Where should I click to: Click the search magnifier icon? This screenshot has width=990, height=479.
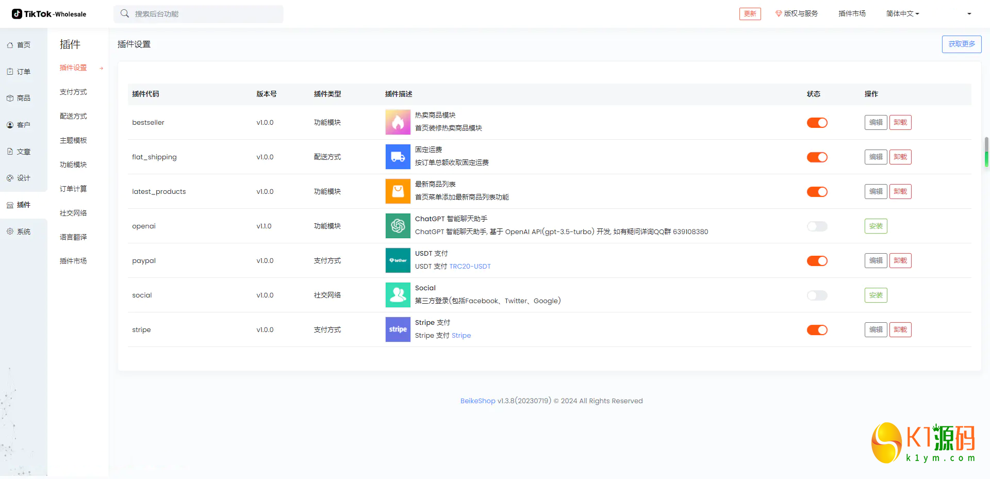coord(125,14)
